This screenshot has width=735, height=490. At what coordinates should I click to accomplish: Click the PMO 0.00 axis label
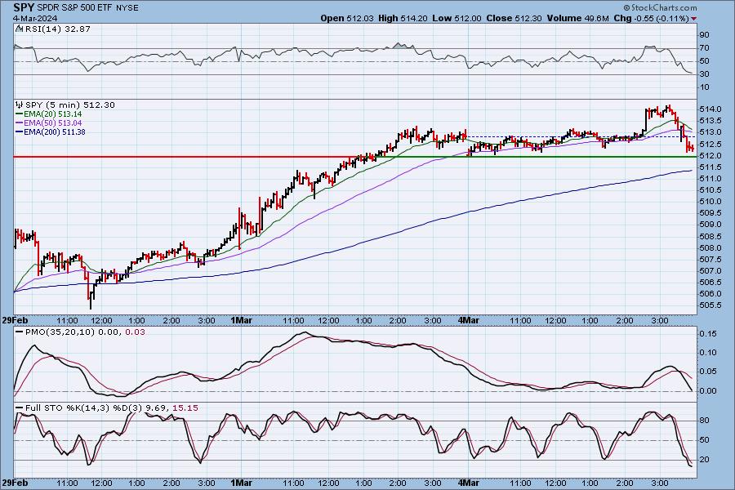tap(708, 390)
